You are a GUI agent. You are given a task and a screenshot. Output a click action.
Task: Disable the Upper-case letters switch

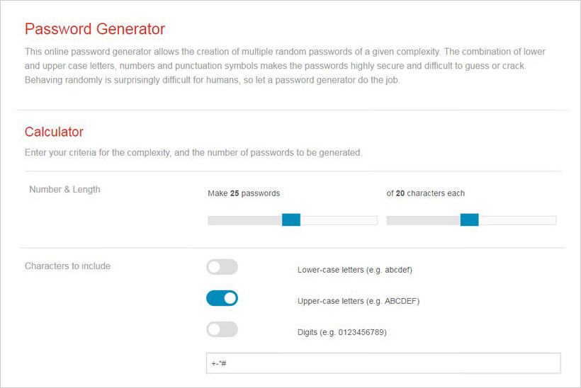click(x=222, y=298)
